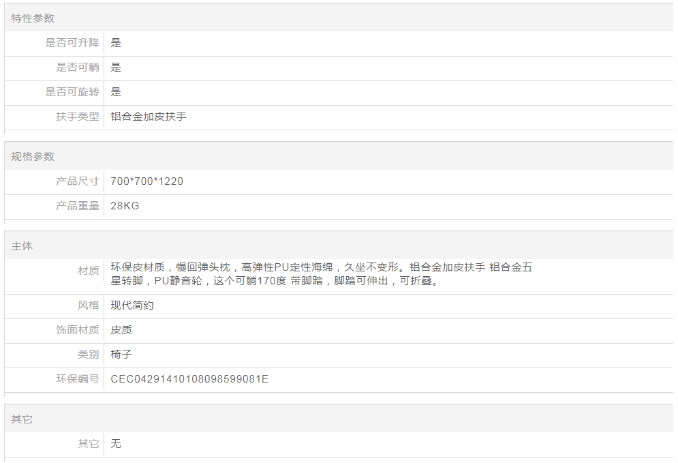678x463 pixels.
Task: Click the 扶手类型 label
Action: tap(78, 117)
